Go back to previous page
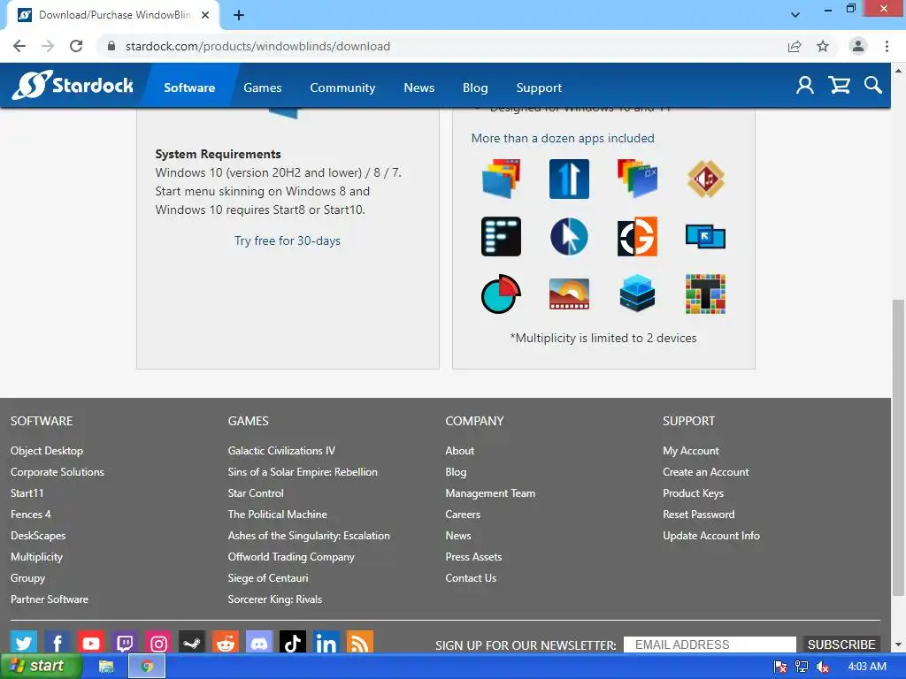The height and width of the screenshot is (679, 906). click(19, 46)
